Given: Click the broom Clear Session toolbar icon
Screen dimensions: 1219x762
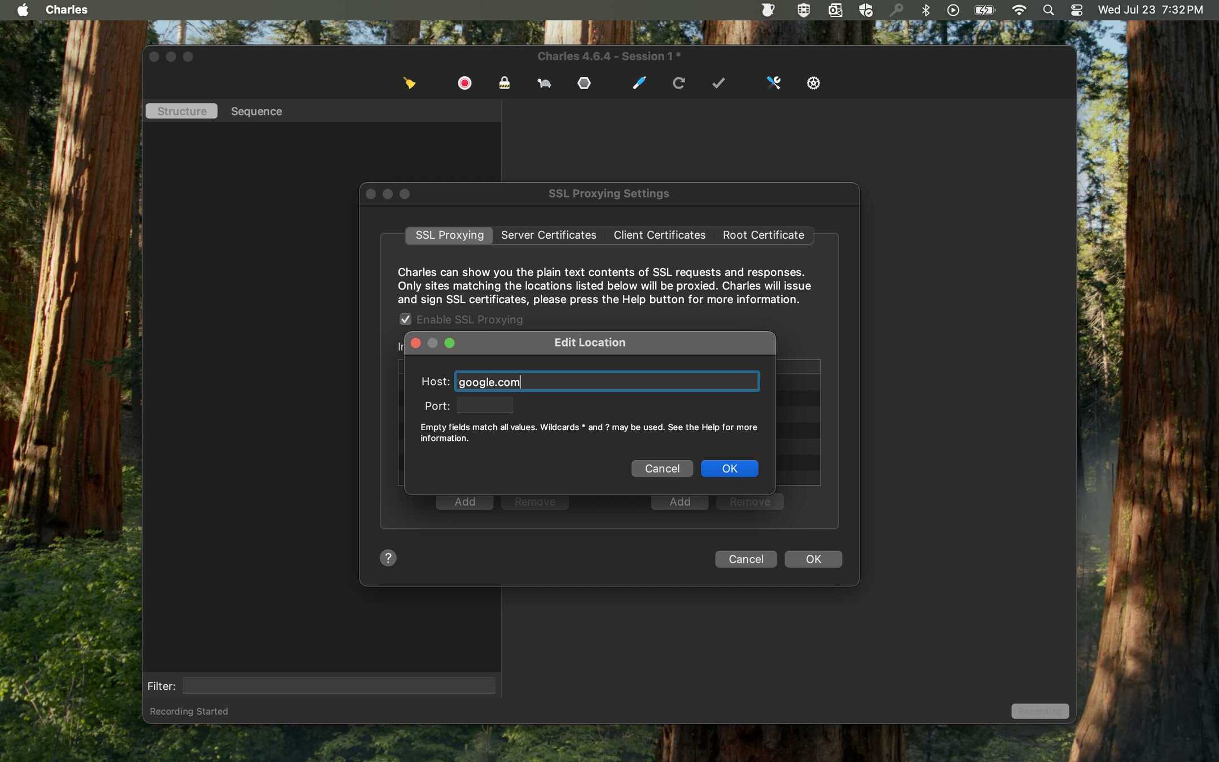Looking at the screenshot, I should tap(409, 83).
